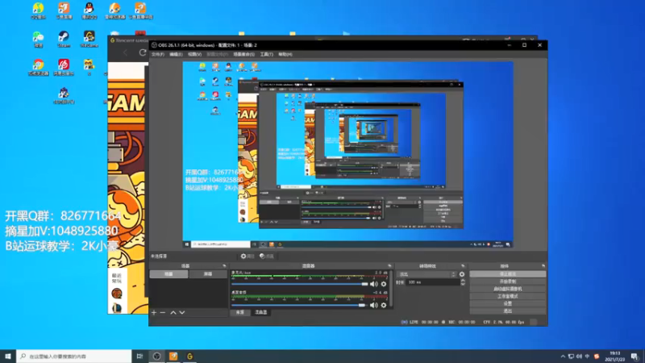Image resolution: width=645 pixels, height=363 pixels.
Task: Click the CPU and fps status text
Action: (503, 322)
